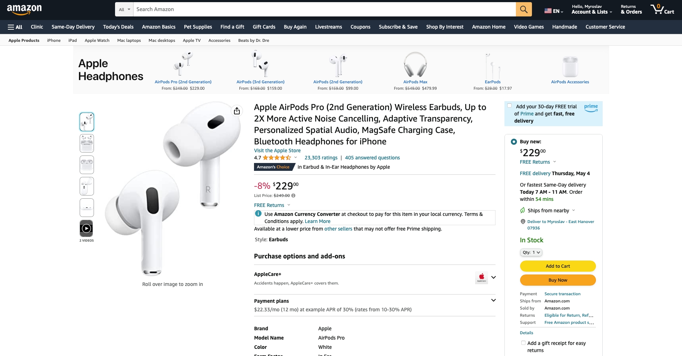
Task: Expand the AppleCare+ section
Action: point(493,277)
